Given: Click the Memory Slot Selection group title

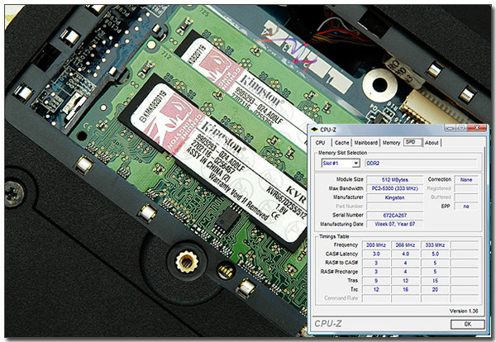Looking at the screenshot, I should coord(342,153).
